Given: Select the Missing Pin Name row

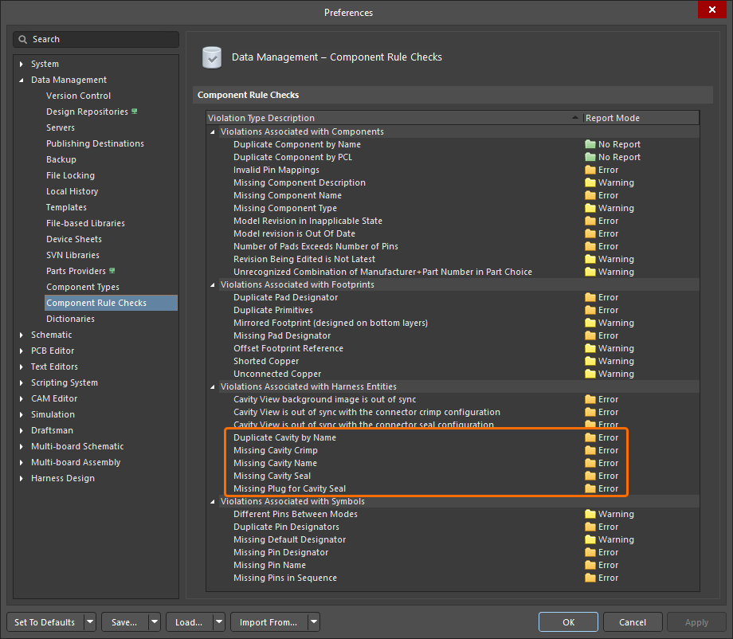Looking at the screenshot, I should click(x=453, y=565).
